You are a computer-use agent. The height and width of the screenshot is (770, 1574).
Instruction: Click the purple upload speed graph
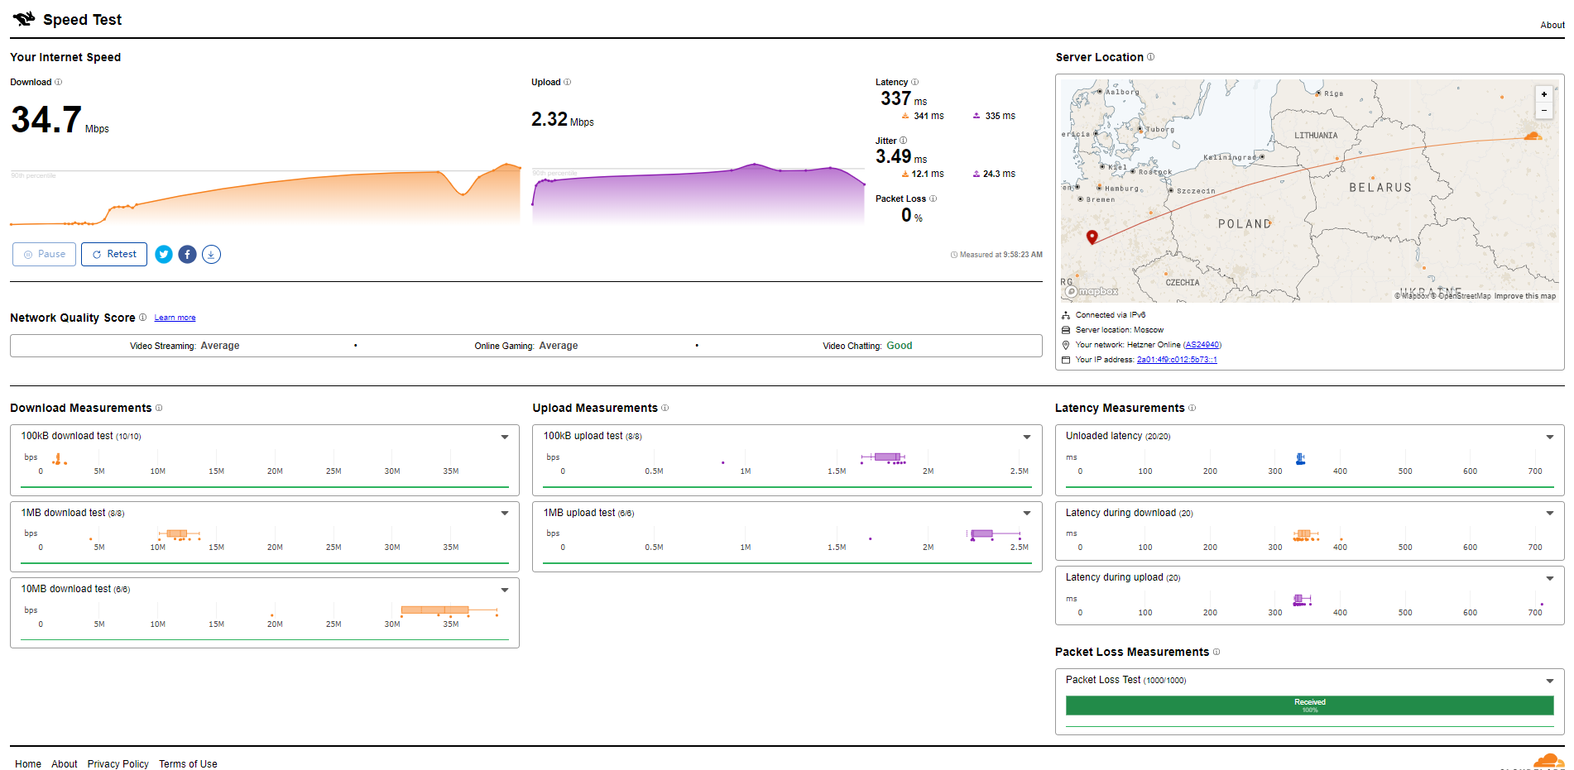[698, 195]
